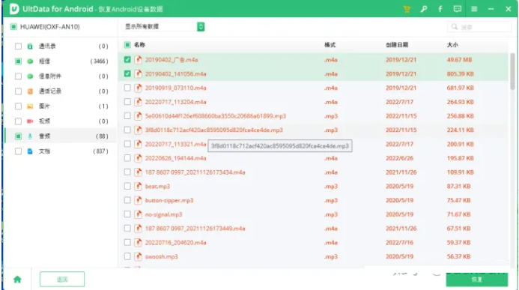Click the green messages category icon
This screenshot has width=519, height=290.
pyautogui.click(x=30, y=61)
